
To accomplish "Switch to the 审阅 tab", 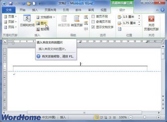I will [x=91, y=10].
